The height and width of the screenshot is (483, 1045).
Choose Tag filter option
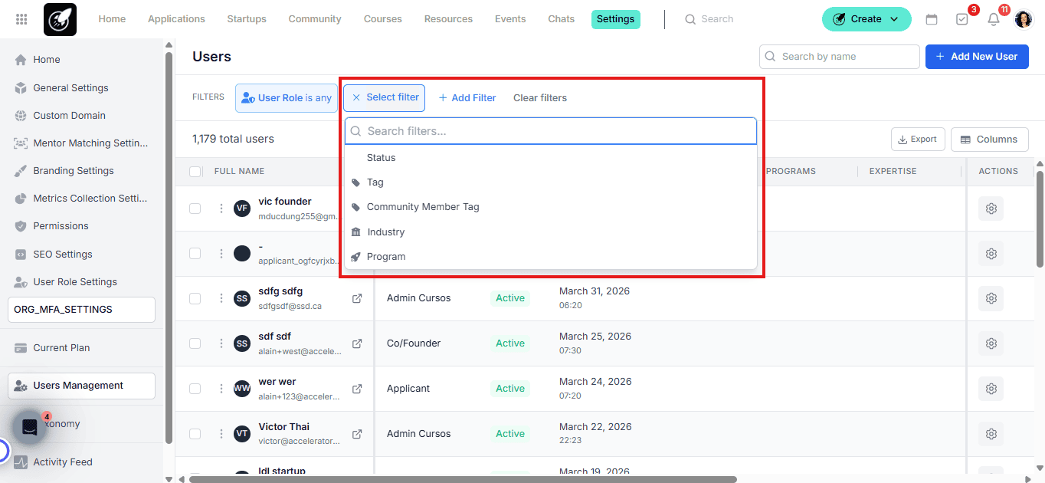551,182
